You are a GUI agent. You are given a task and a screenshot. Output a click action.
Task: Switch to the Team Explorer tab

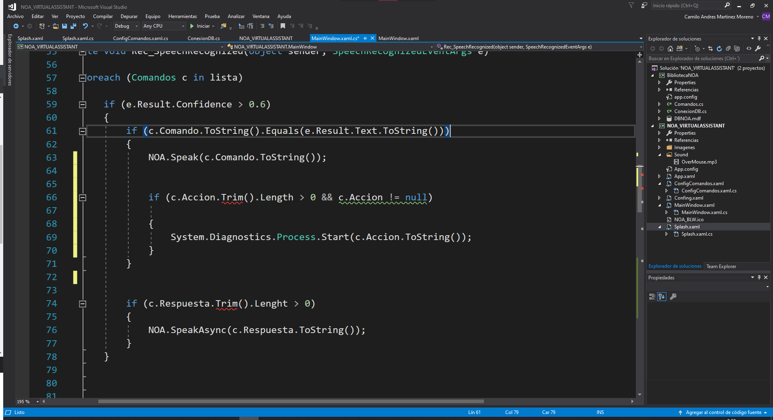[x=721, y=267]
